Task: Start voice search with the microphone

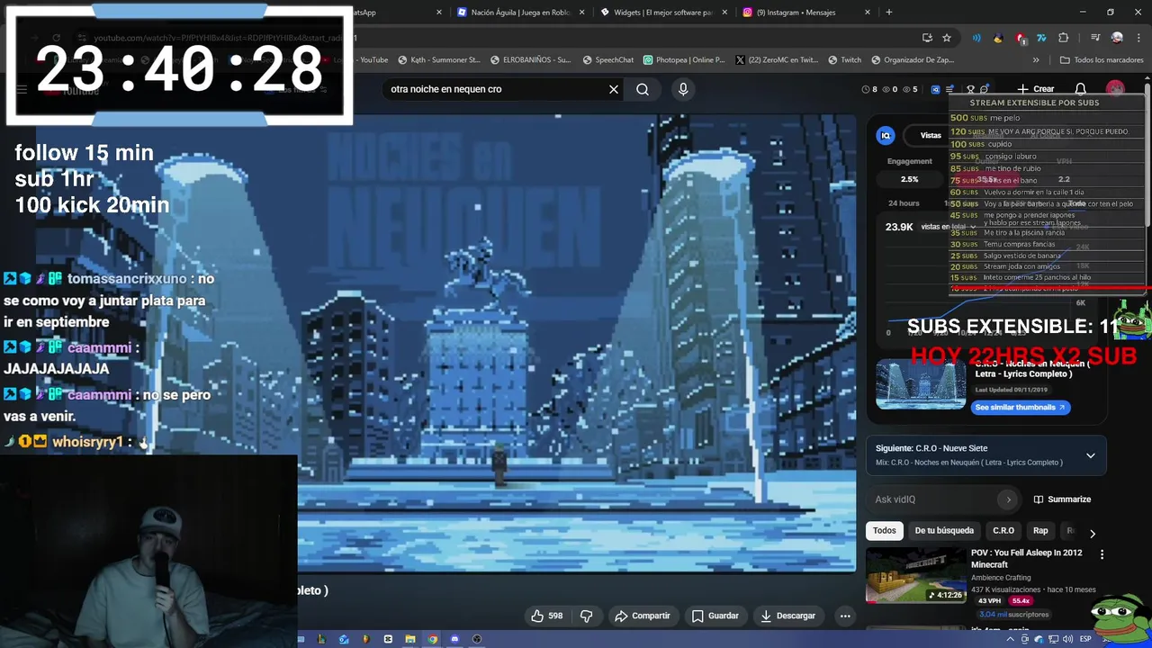Action: coord(683,89)
